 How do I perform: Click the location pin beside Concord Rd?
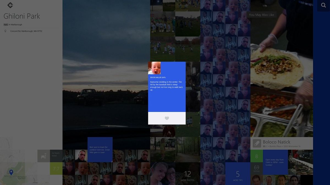point(5,31)
